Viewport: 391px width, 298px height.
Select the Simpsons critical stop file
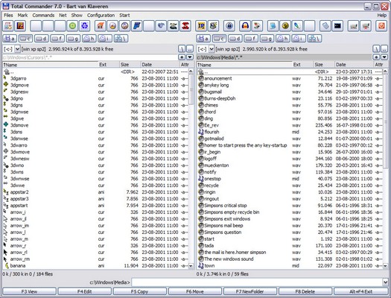[x=290, y=206]
